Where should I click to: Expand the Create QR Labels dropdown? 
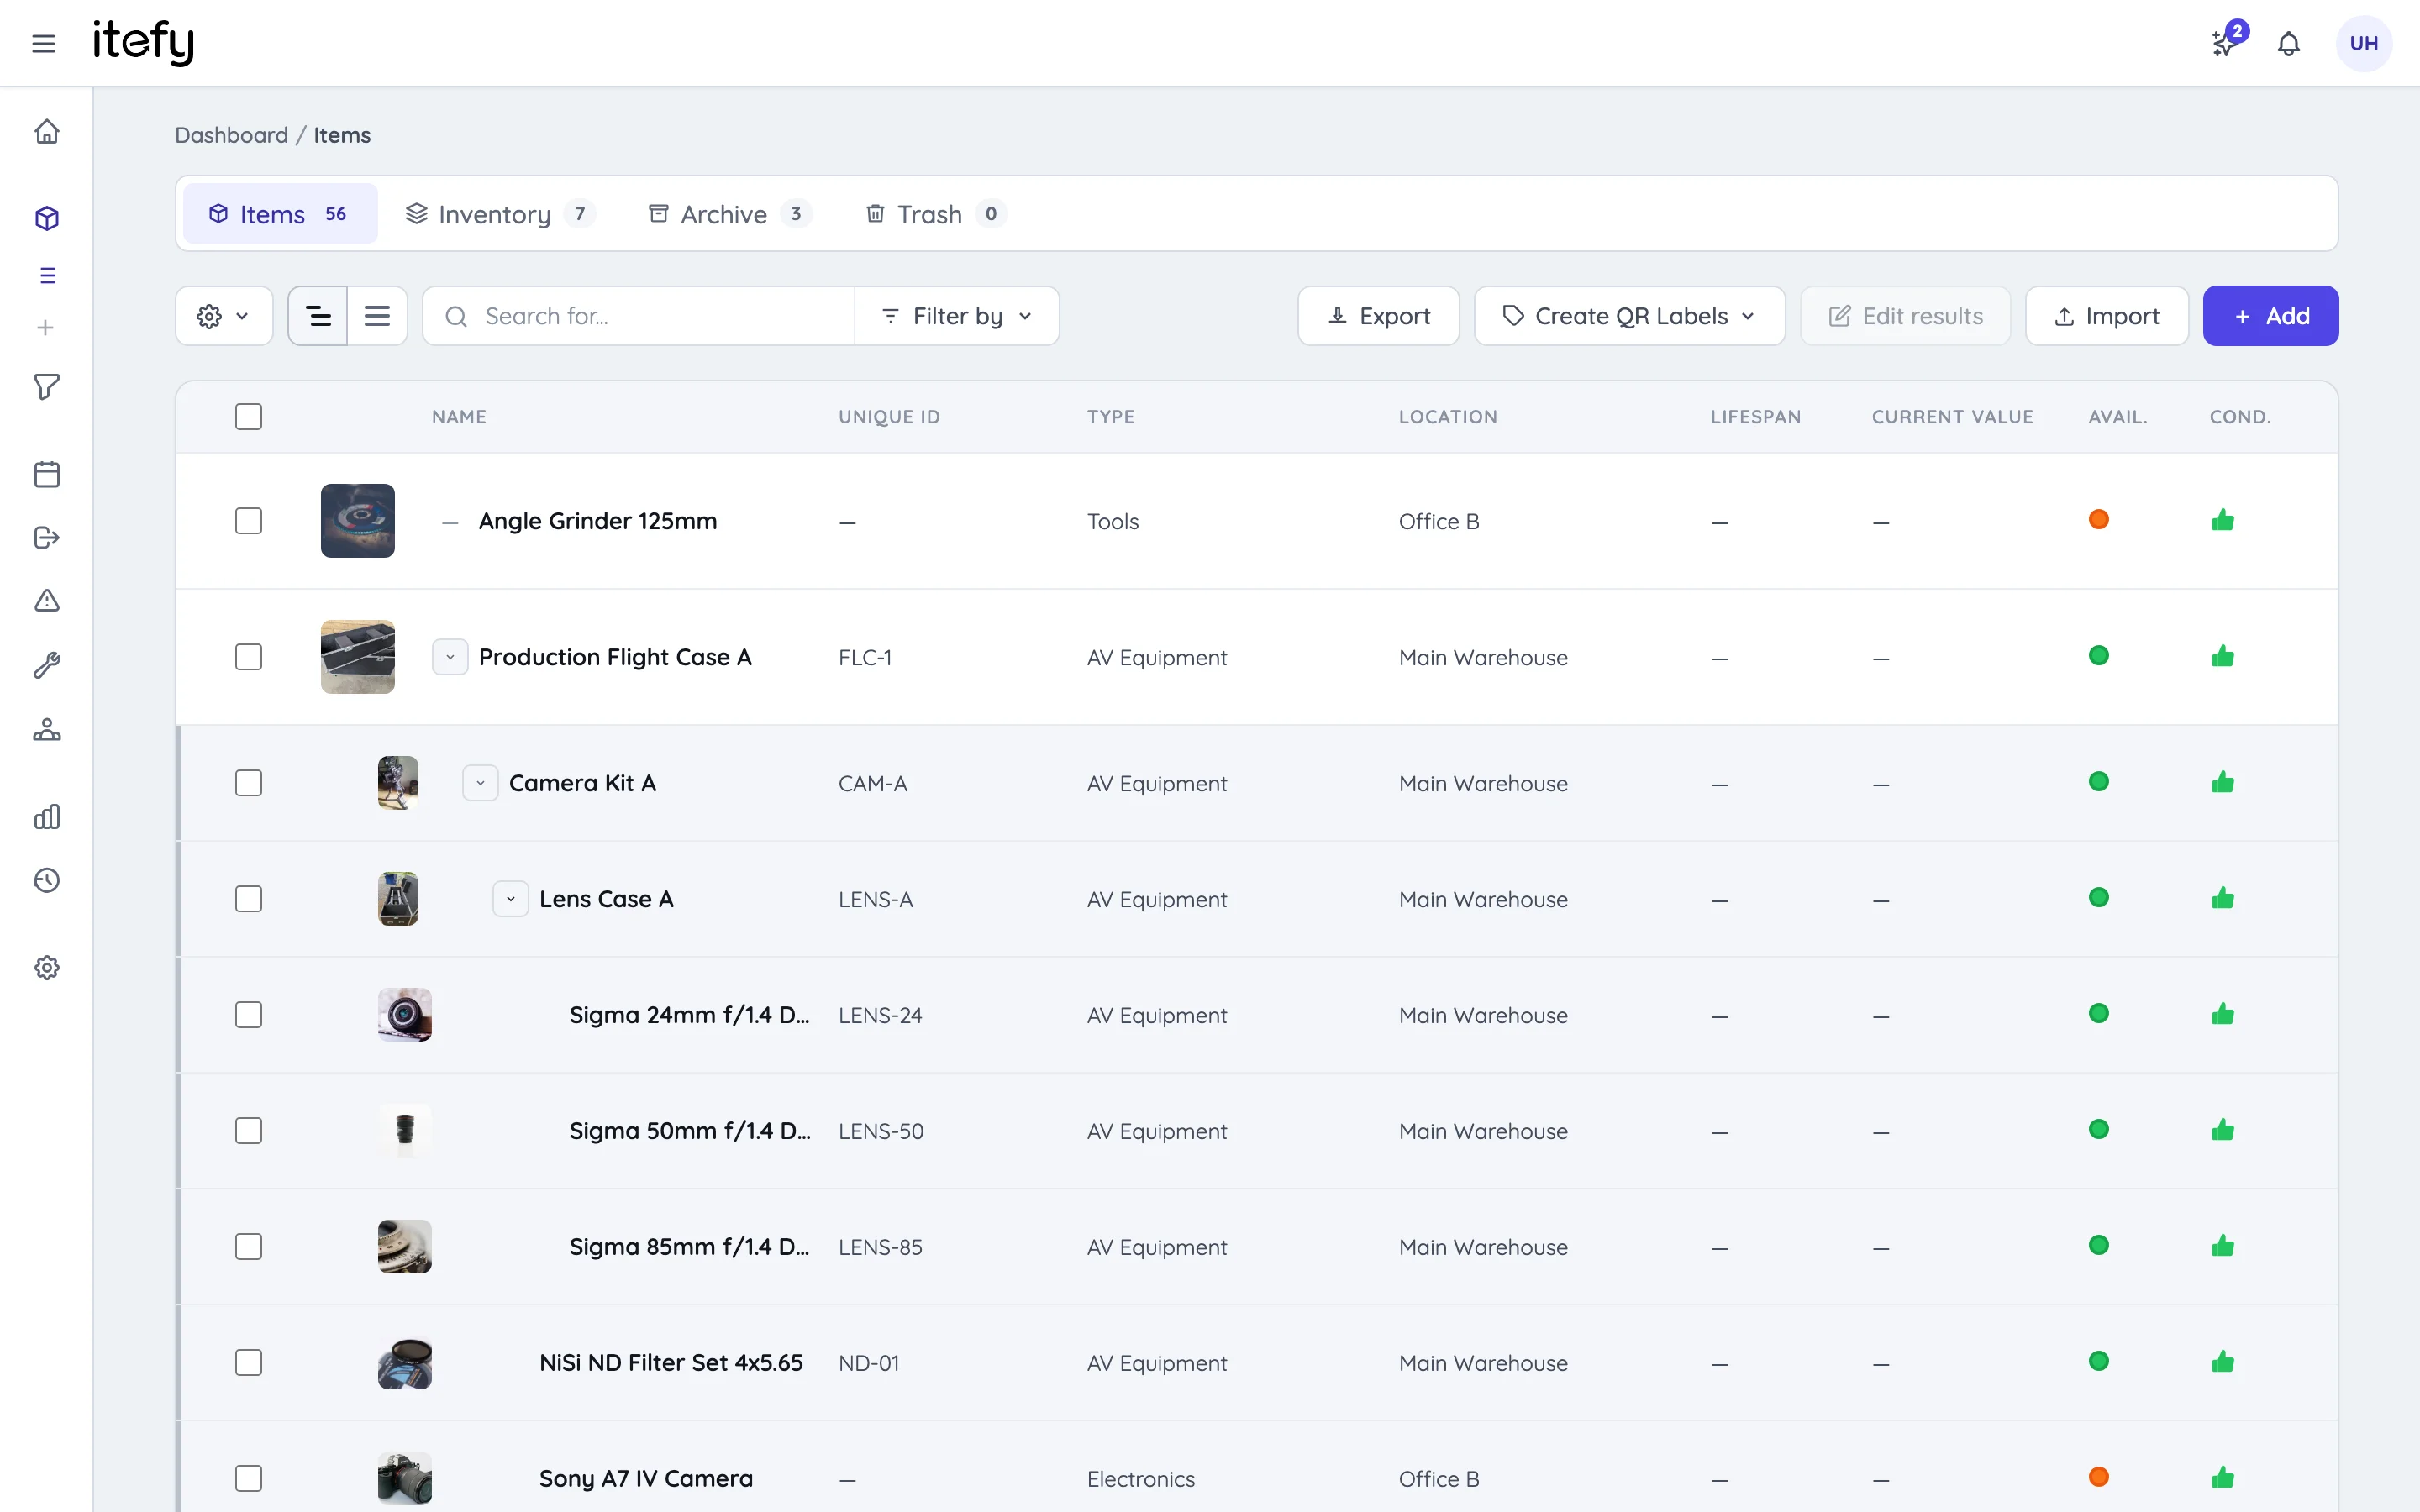pyautogui.click(x=1629, y=316)
